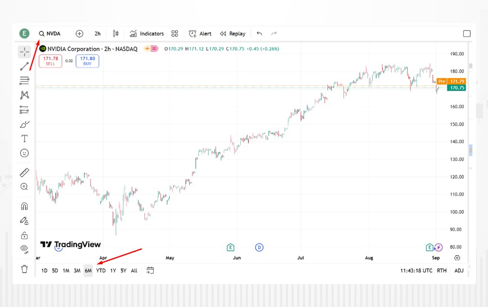Image resolution: width=488 pixels, height=307 pixels.
Task: Select the Text annotation tool
Action: tap(24, 138)
